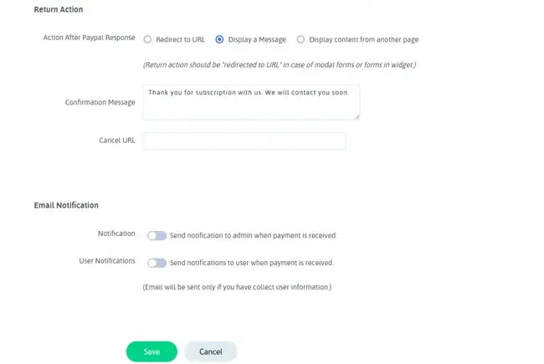Click the Confirmation Message field label
Screen dimensions: 544x364
tap(100, 102)
